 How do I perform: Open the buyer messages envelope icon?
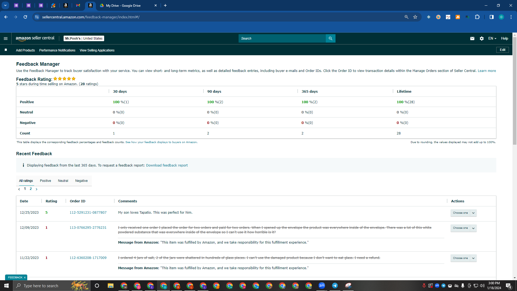click(x=472, y=39)
